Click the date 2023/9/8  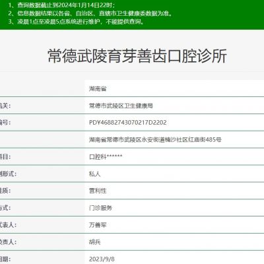tap(102, 259)
